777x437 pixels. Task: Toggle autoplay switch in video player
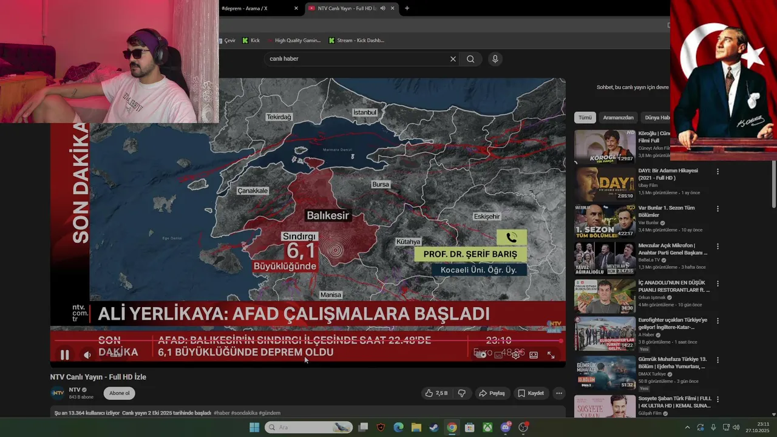[481, 355]
